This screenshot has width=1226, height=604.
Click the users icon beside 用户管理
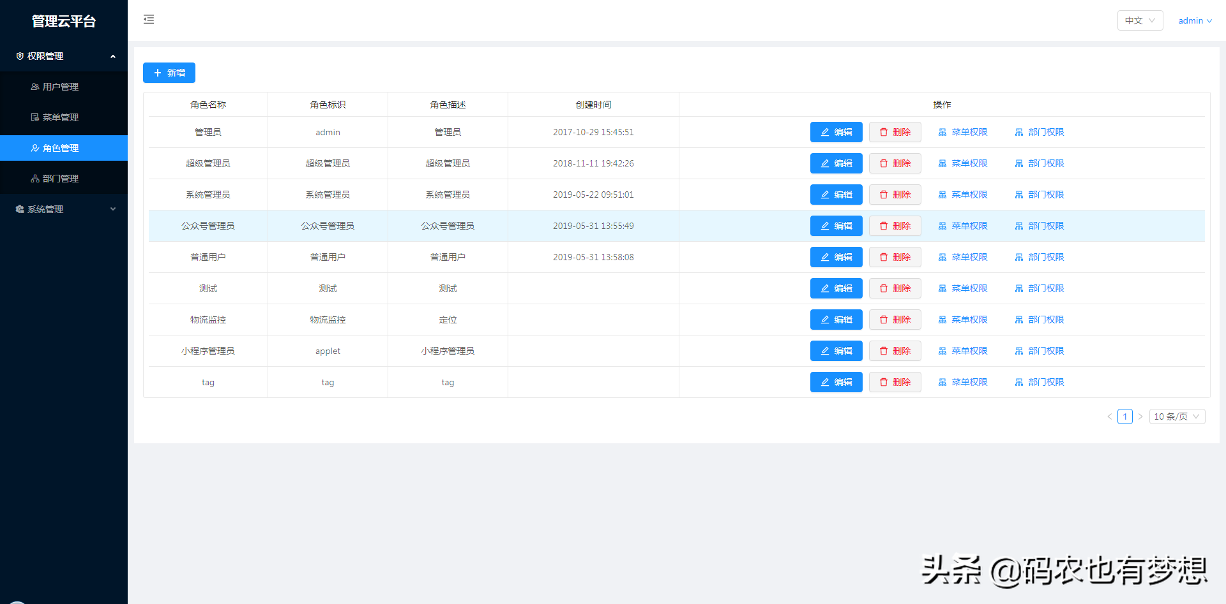[35, 87]
